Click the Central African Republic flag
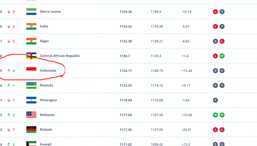Viewport: 257px width, 146px height. pos(31,56)
